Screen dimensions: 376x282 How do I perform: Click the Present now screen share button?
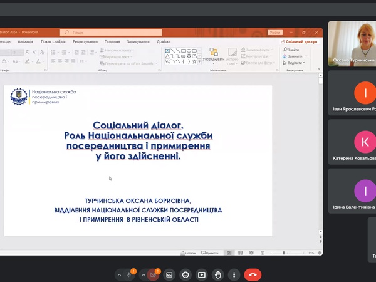pos(202,275)
